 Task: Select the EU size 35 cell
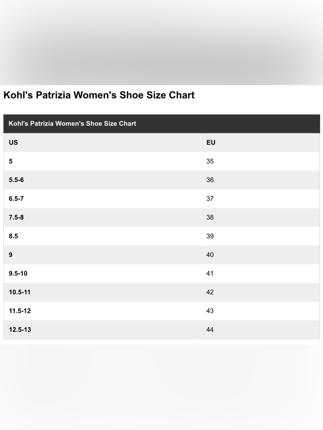tap(260, 161)
